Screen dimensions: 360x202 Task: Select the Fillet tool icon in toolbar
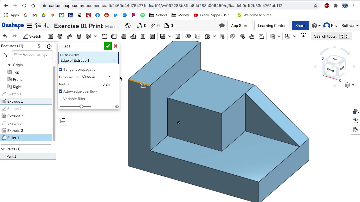[x=104, y=36]
